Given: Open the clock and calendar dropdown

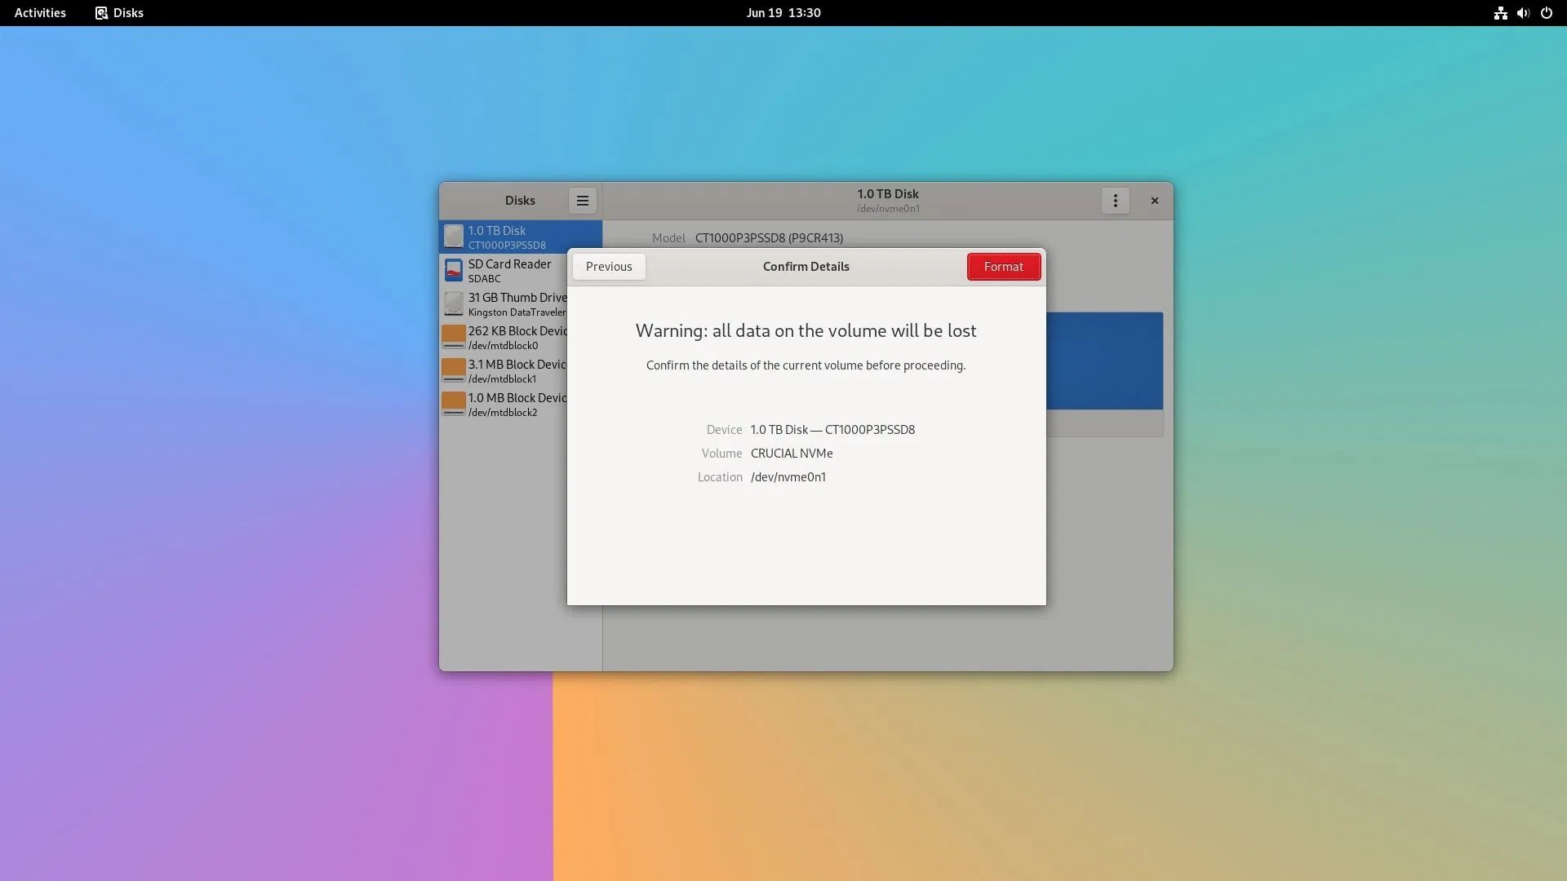Looking at the screenshot, I should [783, 13].
